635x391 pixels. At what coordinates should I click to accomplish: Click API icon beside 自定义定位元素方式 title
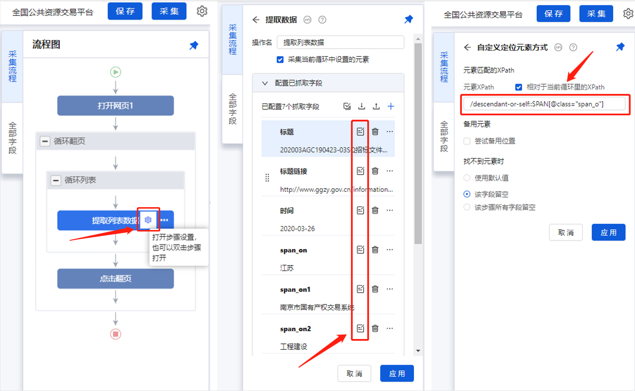click(x=558, y=47)
